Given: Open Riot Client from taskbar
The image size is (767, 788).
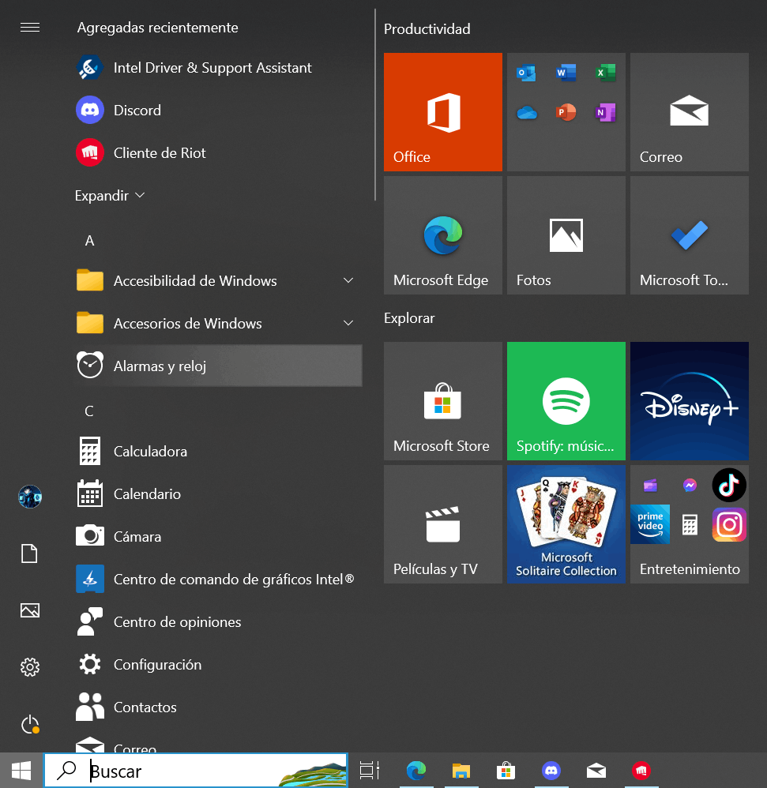Looking at the screenshot, I should (x=641, y=771).
